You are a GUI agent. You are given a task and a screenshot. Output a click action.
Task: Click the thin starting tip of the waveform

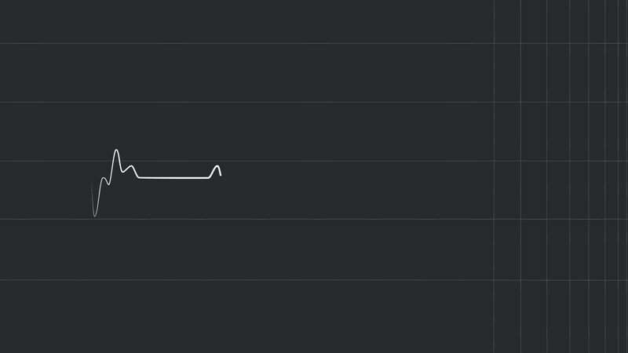(x=92, y=185)
